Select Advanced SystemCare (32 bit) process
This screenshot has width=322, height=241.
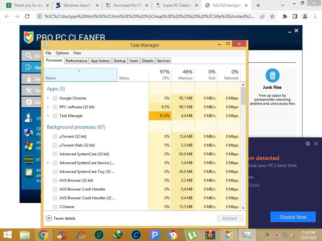(142, 154)
